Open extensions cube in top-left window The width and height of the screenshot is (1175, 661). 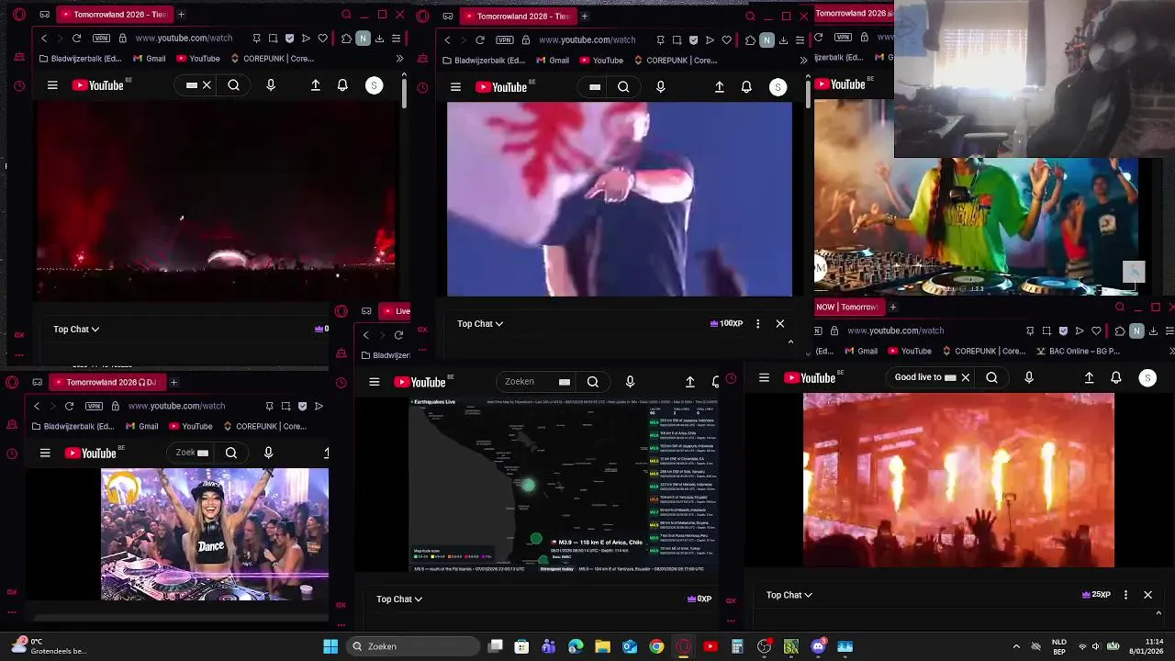[346, 39]
